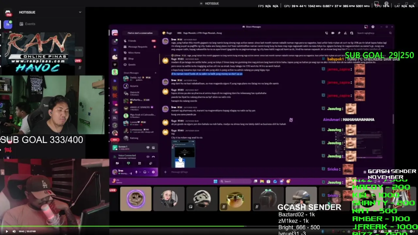This screenshot has height=235, width=418.
Task: Toggle screen share in voice controls
Action: (x=128, y=163)
